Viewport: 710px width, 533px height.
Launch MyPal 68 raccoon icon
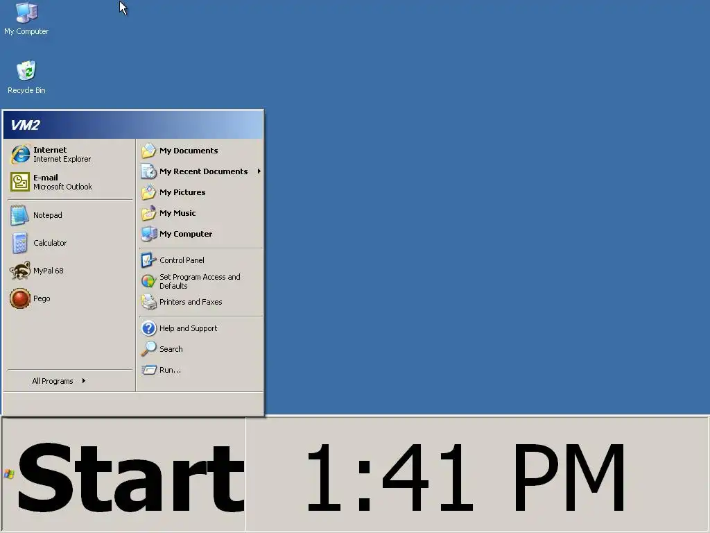(20, 271)
